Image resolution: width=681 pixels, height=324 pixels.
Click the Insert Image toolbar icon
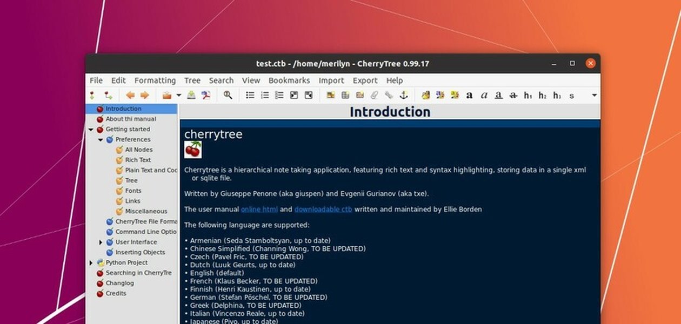tap(331, 95)
